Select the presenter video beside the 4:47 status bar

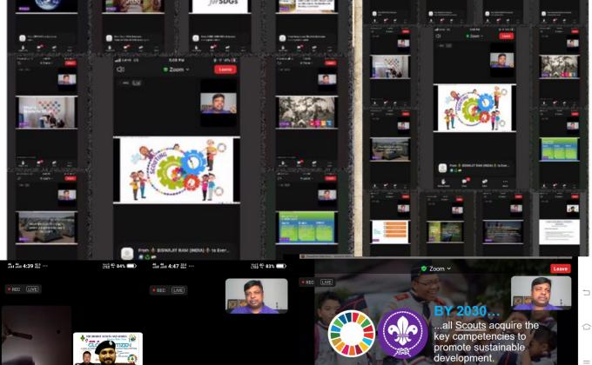(256, 295)
